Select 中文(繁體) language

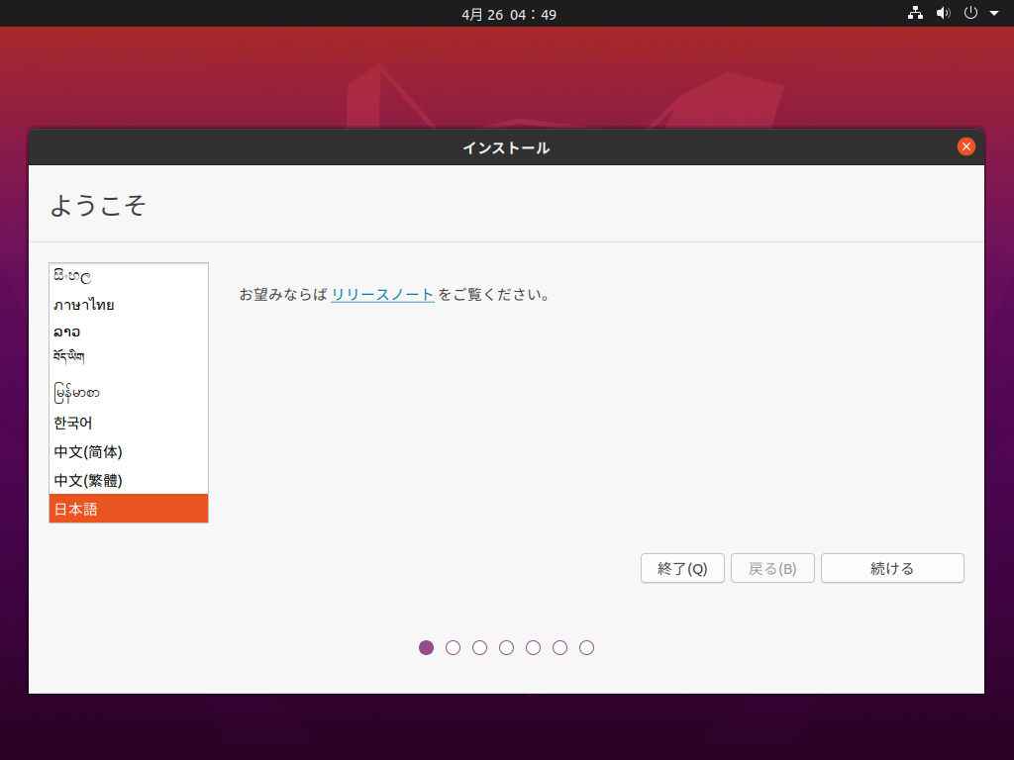coord(129,480)
